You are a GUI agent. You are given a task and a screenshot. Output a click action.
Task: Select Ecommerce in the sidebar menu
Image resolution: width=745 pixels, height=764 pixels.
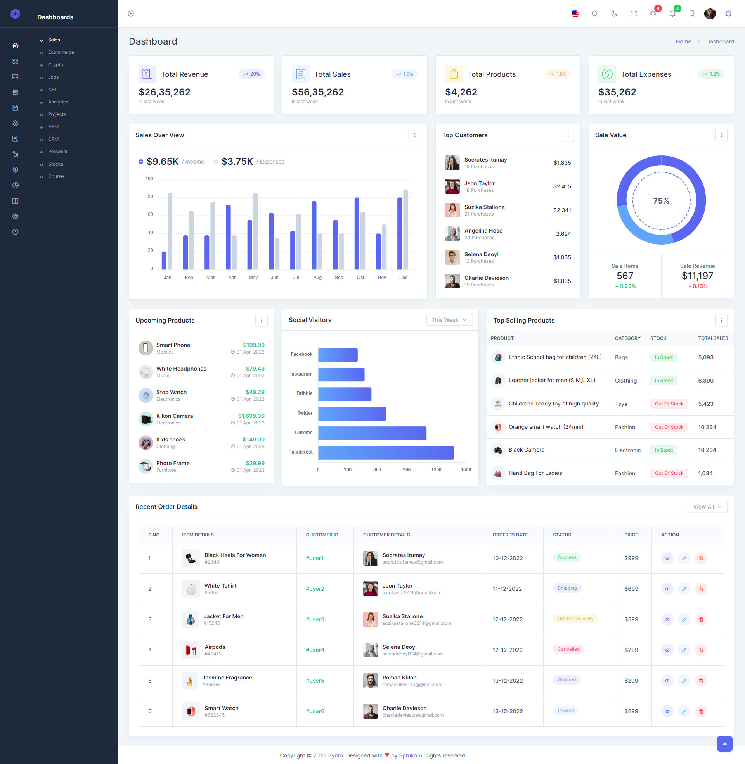pyautogui.click(x=61, y=52)
